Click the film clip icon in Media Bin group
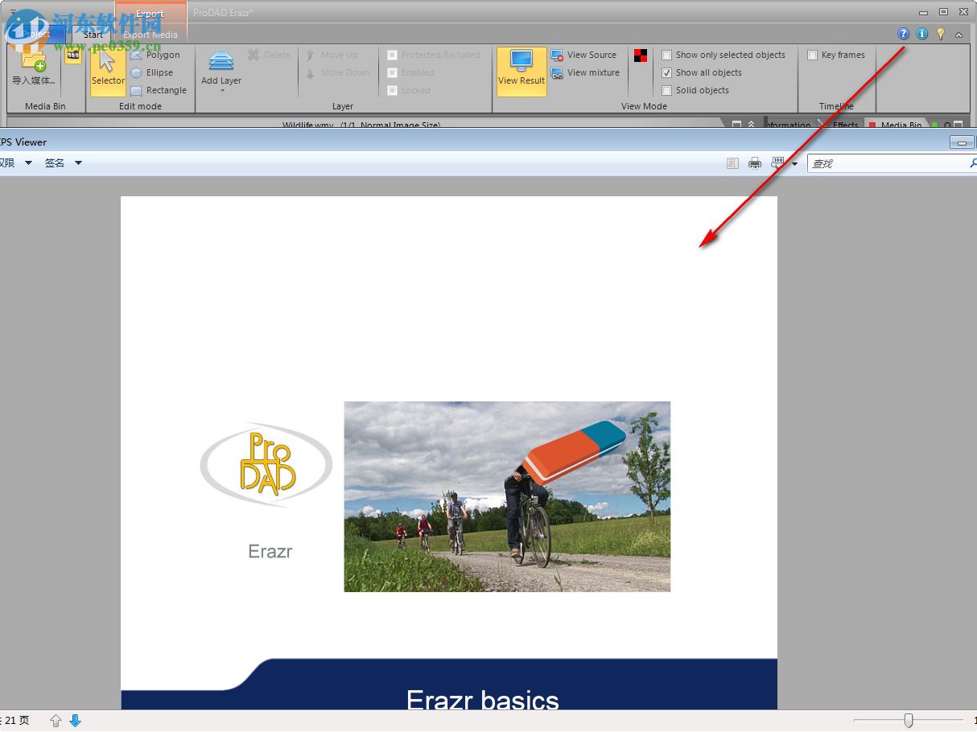The image size is (977, 732). (73, 56)
